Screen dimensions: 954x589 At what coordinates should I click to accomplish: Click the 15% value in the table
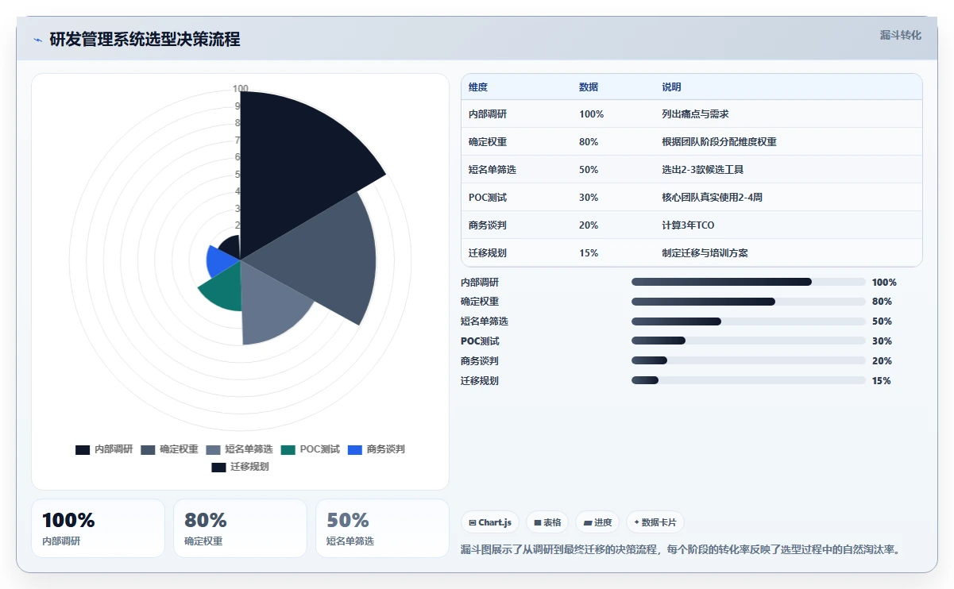coord(589,253)
